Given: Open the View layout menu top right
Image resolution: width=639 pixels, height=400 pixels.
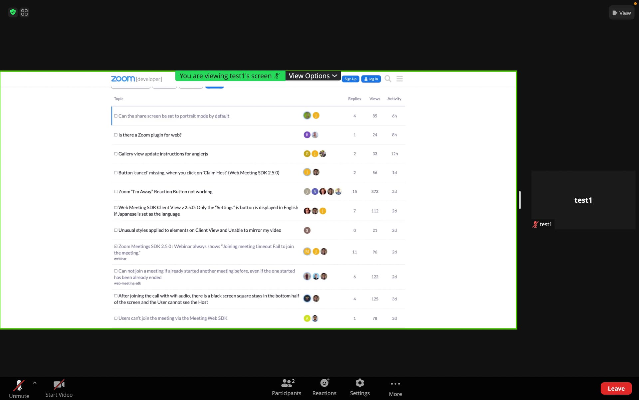Looking at the screenshot, I should [621, 13].
